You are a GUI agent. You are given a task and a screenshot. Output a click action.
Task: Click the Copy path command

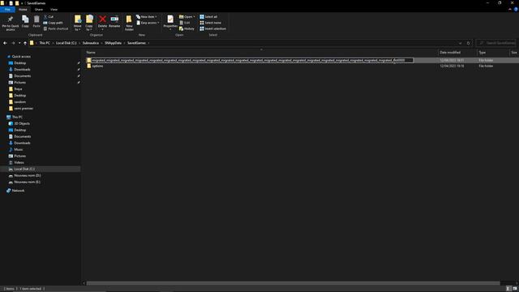pyautogui.click(x=53, y=23)
